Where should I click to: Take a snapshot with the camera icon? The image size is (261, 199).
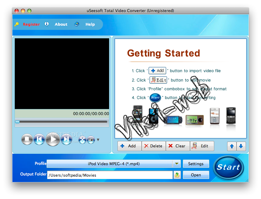tap(91, 139)
